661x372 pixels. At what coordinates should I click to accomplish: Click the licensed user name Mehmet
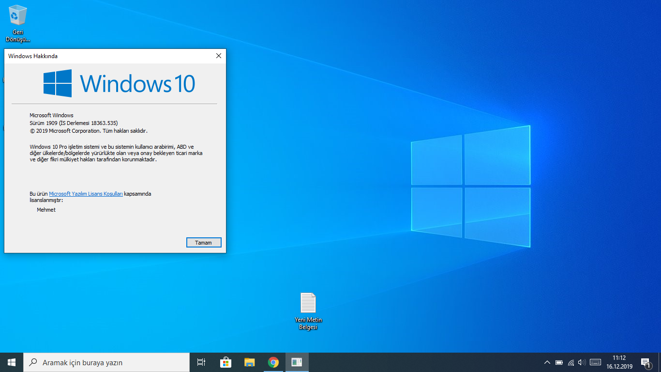[x=46, y=210]
